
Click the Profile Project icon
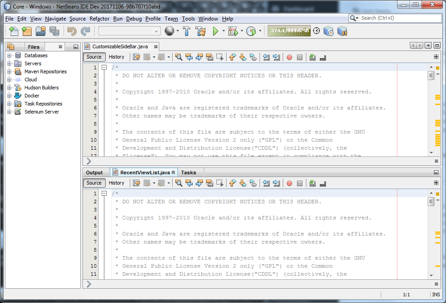251,31
